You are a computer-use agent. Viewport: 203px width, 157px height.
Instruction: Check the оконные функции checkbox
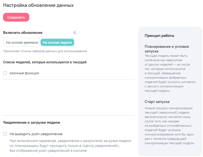pyautogui.click(x=5, y=73)
